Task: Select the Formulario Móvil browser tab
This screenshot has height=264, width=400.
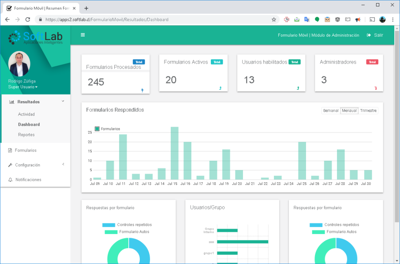Action: (41, 8)
